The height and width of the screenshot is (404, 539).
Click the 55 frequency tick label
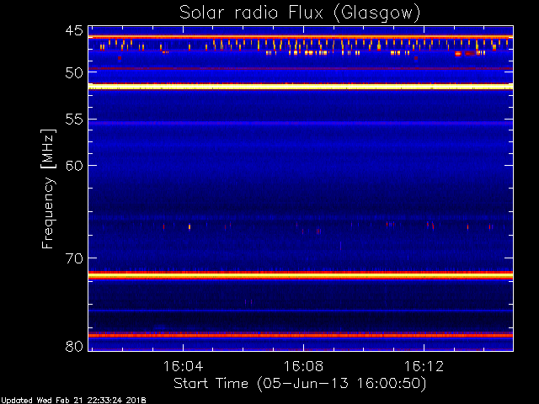click(74, 120)
